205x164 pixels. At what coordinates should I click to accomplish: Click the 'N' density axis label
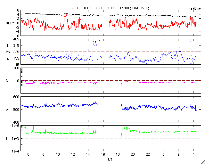click(x=7, y=81)
